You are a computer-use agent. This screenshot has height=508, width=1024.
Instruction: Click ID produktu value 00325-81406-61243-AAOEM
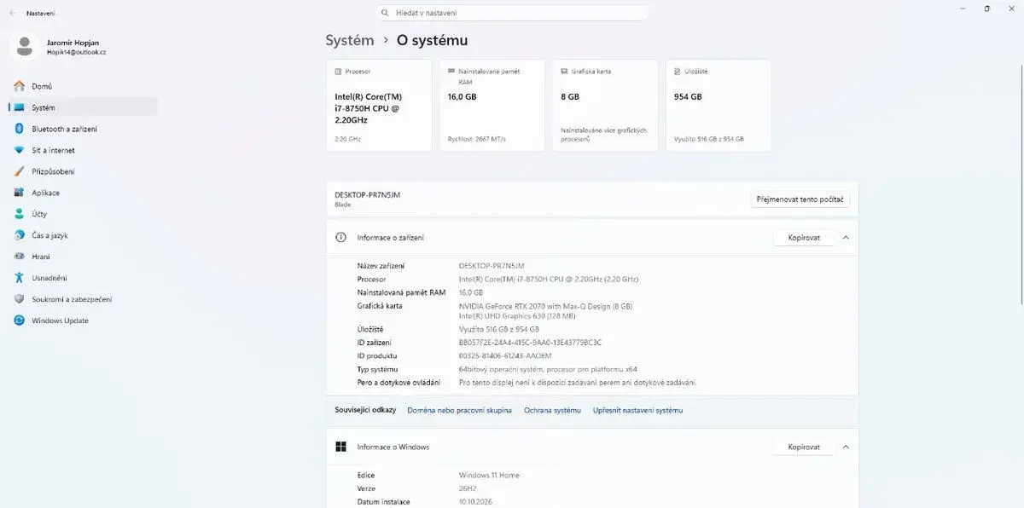click(x=505, y=355)
